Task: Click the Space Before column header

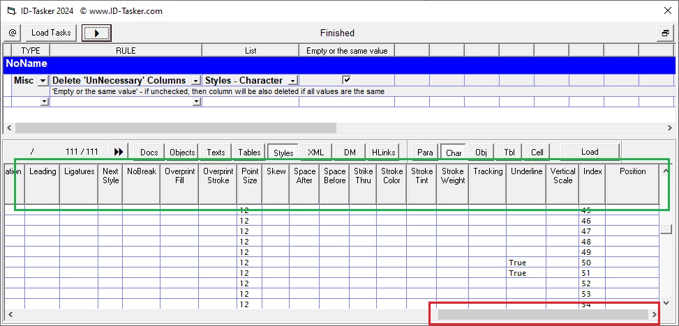Action: click(x=335, y=184)
